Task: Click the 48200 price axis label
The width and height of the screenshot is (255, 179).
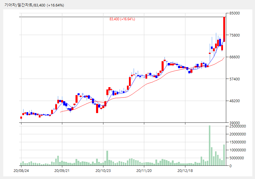Action: point(234,101)
